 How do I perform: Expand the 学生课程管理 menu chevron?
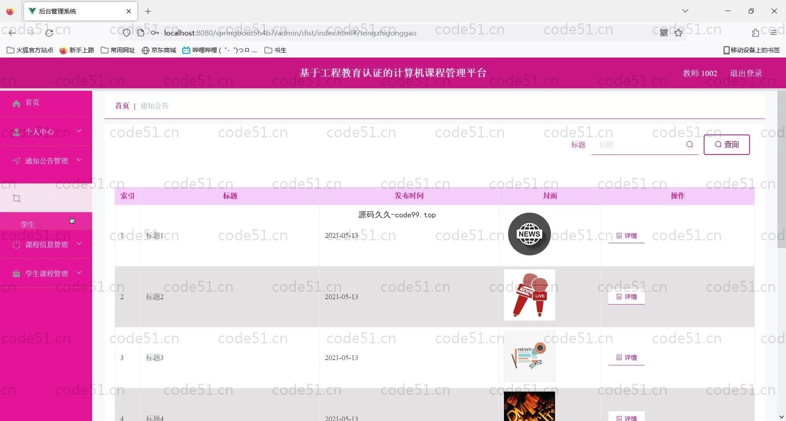pos(79,273)
